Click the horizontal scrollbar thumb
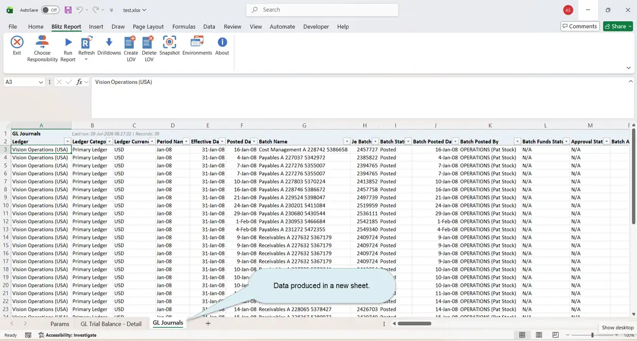This screenshot has height=341, width=637. [x=414, y=323]
